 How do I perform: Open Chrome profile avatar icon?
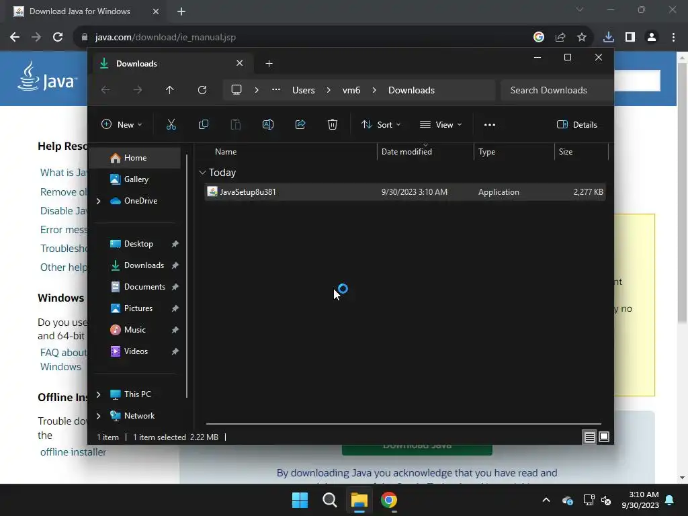(652, 38)
